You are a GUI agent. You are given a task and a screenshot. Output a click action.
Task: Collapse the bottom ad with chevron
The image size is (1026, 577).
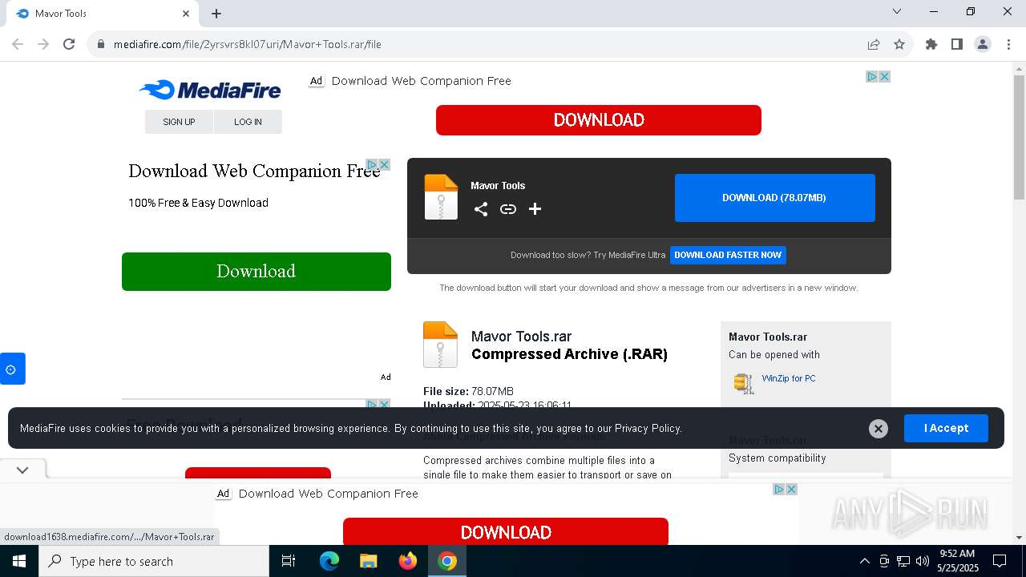[22, 470]
